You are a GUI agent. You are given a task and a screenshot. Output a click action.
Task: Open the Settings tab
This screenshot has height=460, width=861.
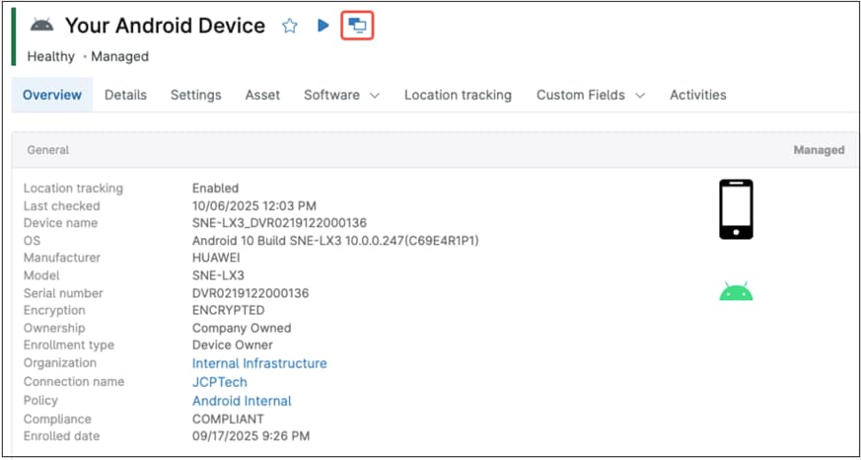196,95
